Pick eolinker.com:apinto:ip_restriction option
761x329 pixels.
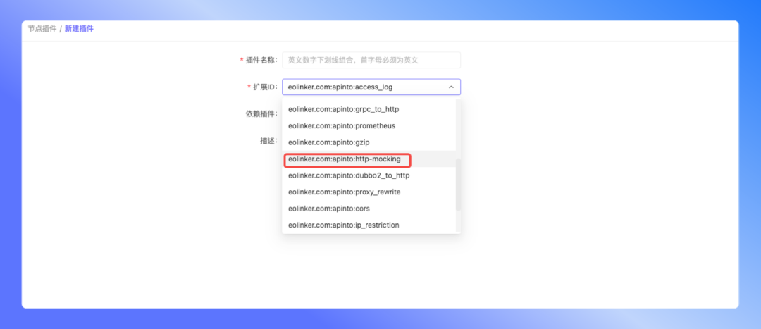tap(369, 225)
